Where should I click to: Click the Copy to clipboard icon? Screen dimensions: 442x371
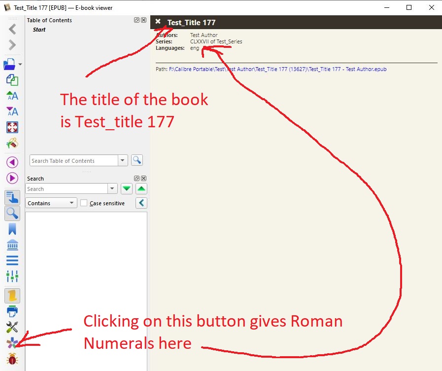[x=12, y=80]
